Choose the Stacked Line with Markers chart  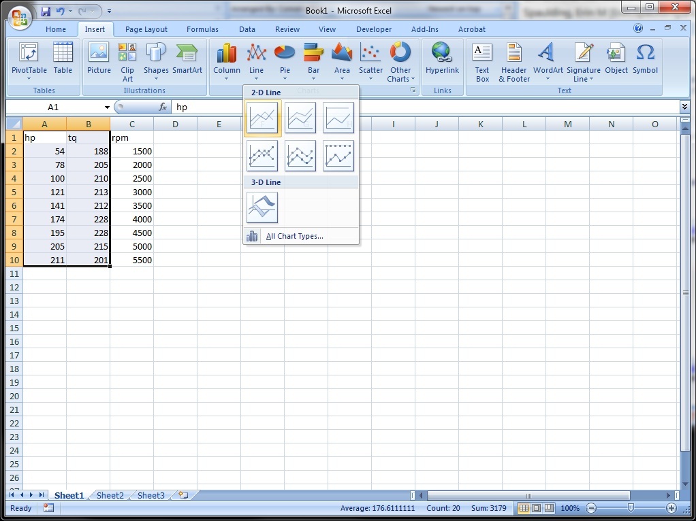coord(300,156)
